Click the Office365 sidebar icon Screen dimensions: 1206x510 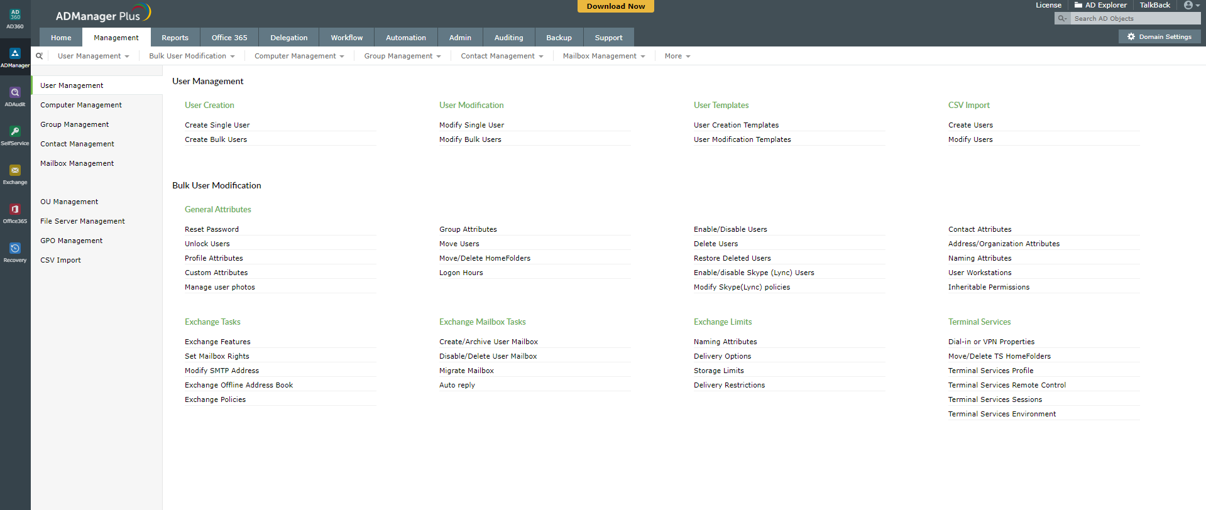15,213
